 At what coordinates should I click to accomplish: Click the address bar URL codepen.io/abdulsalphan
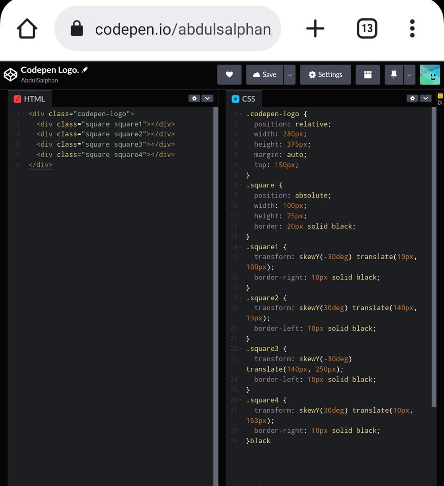(183, 29)
